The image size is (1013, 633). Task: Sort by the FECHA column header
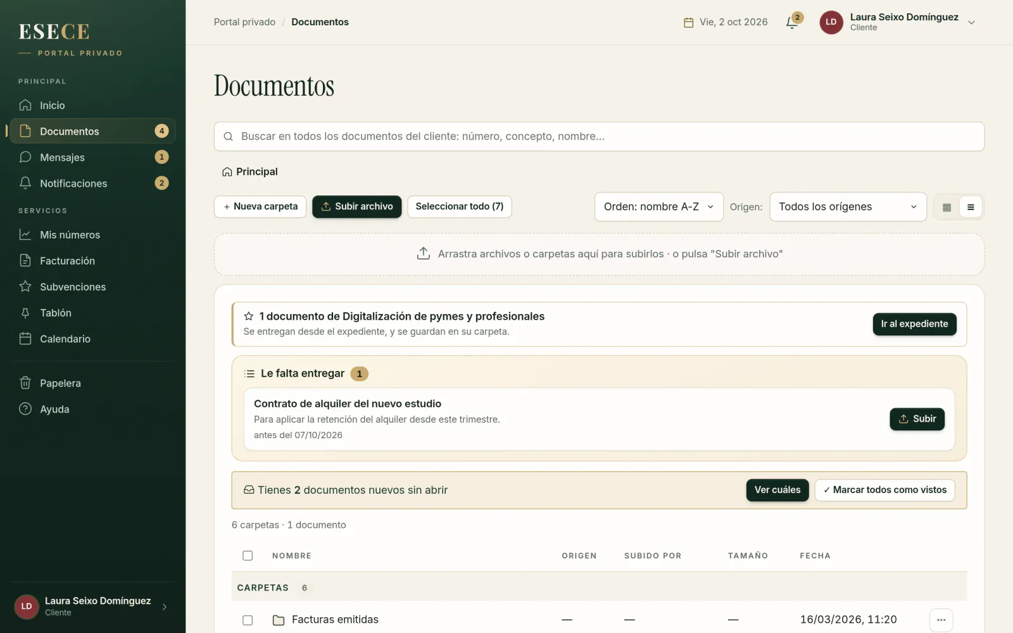[x=815, y=556]
